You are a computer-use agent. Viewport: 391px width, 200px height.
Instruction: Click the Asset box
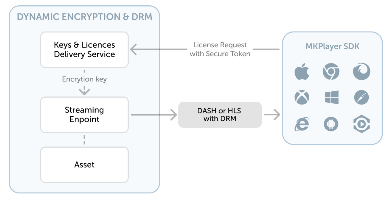[x=84, y=165]
